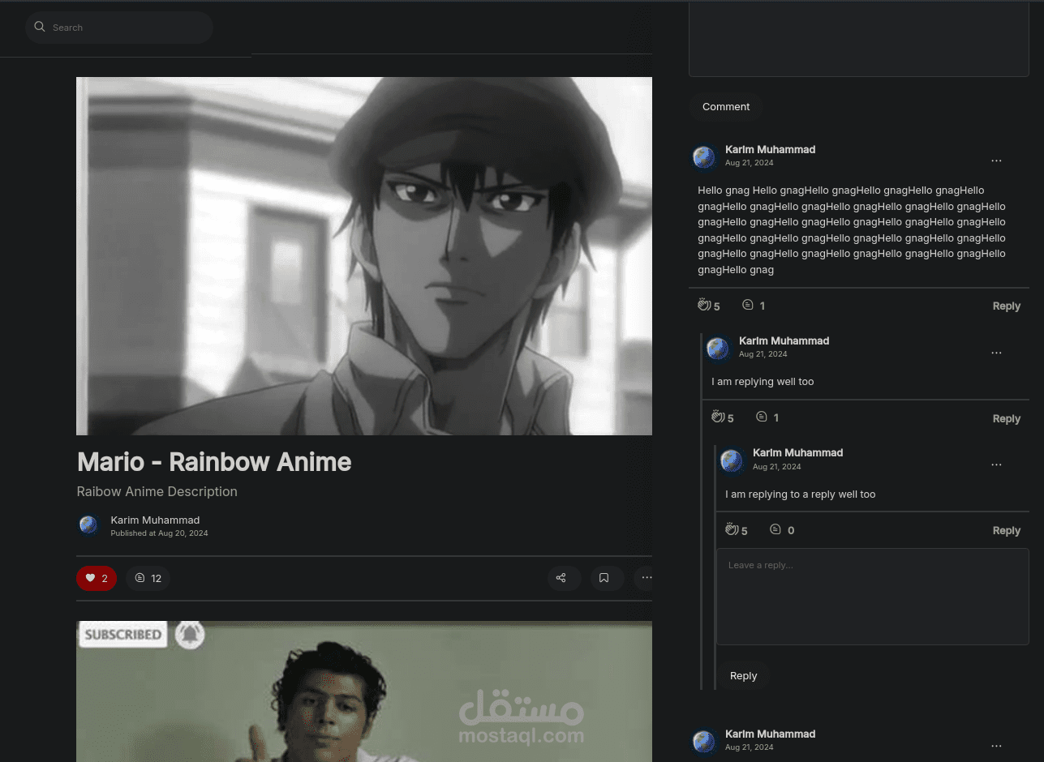Focus the Search input field

119,28
